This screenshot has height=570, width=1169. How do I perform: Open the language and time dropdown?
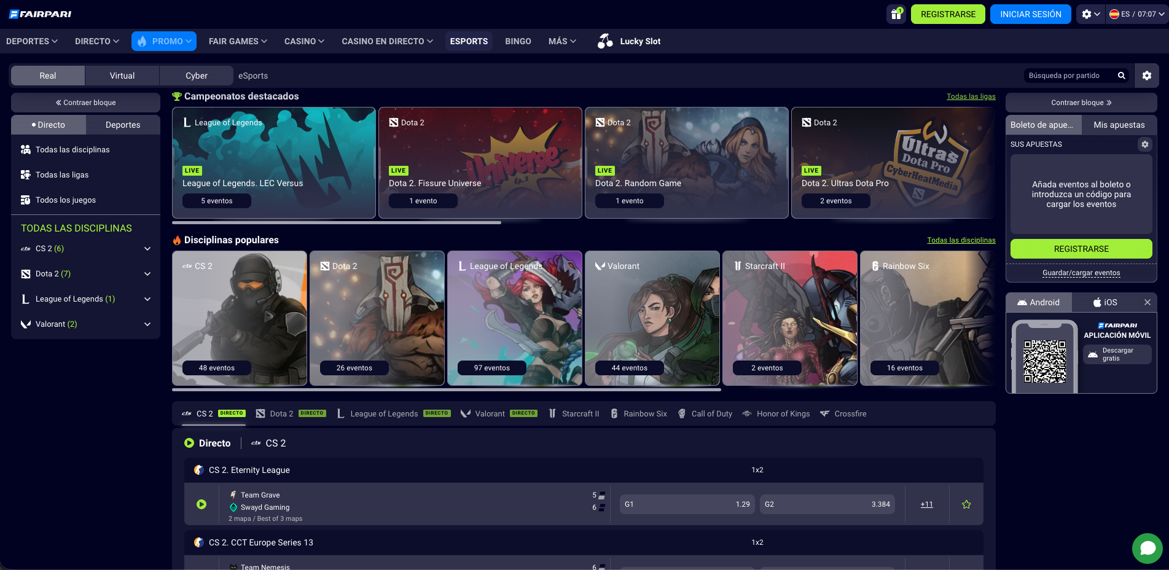click(x=1137, y=14)
